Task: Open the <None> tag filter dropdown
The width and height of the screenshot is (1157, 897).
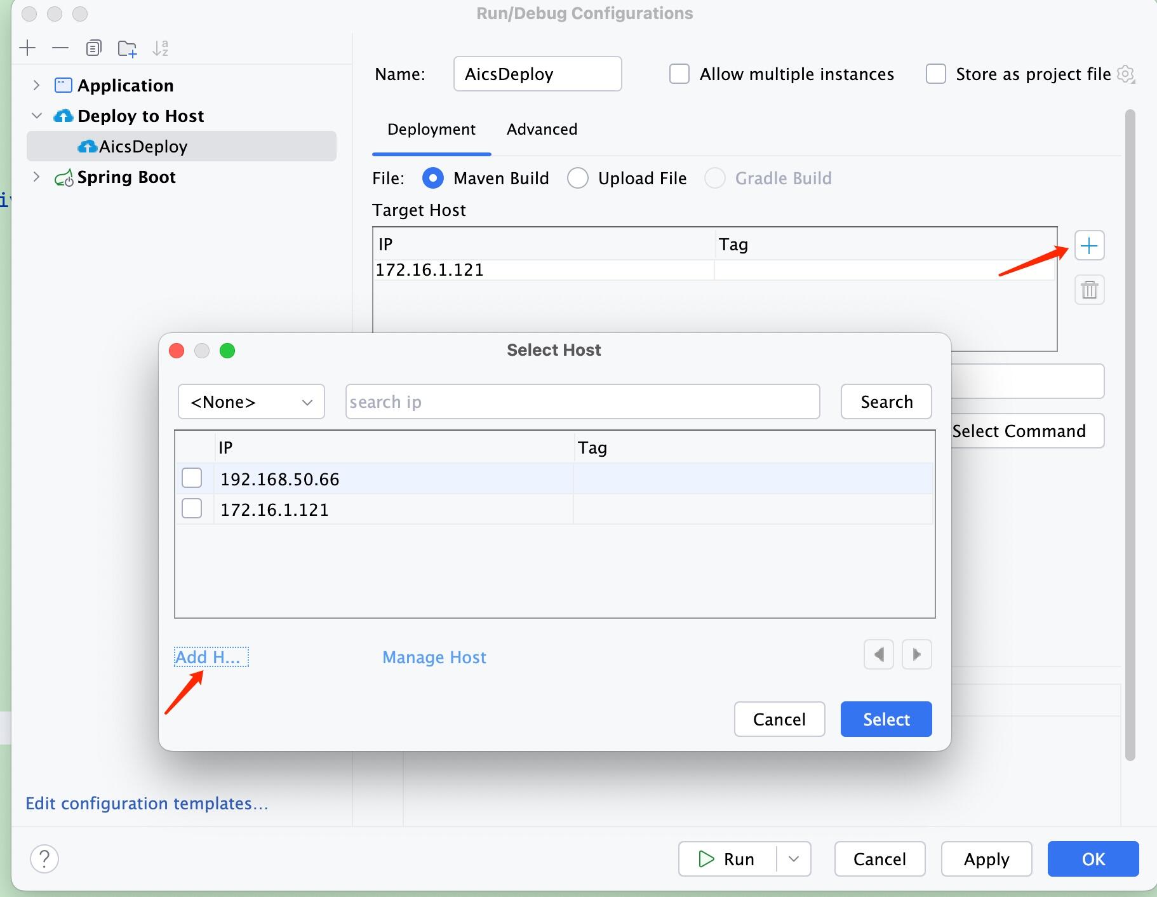Action: [x=251, y=401]
